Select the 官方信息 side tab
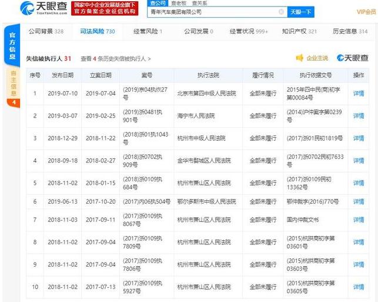The width and height of the screenshot is (378, 302). 12,45
